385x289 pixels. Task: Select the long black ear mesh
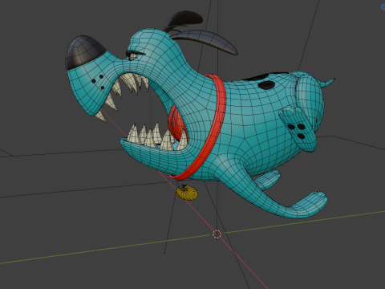(206, 40)
